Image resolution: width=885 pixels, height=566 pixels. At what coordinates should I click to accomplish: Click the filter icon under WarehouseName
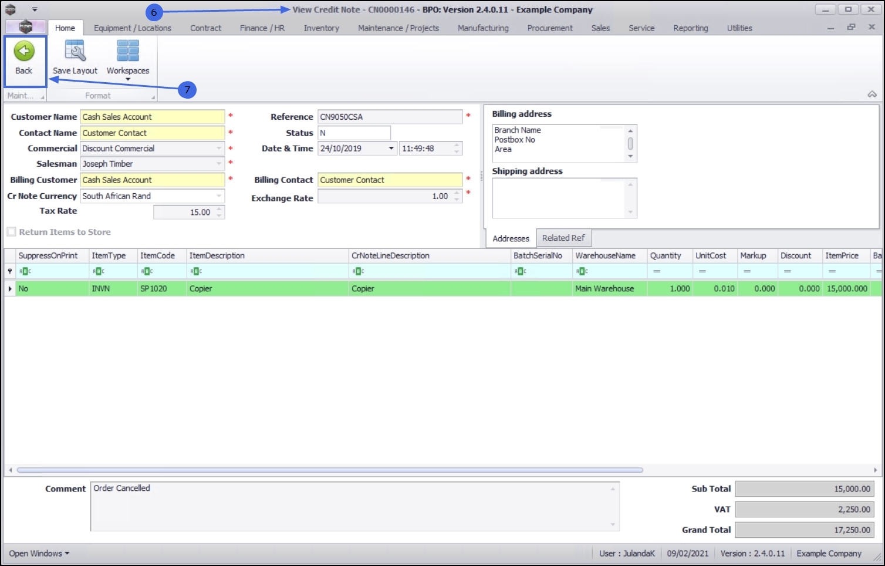[582, 271]
